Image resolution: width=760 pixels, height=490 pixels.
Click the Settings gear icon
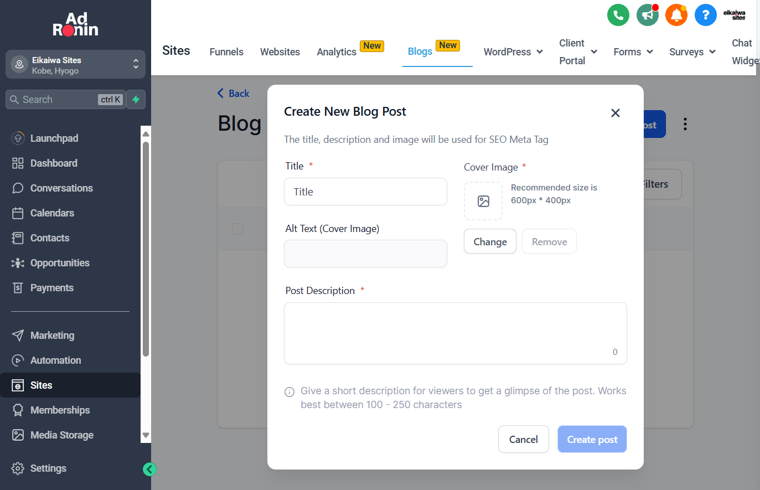point(18,468)
